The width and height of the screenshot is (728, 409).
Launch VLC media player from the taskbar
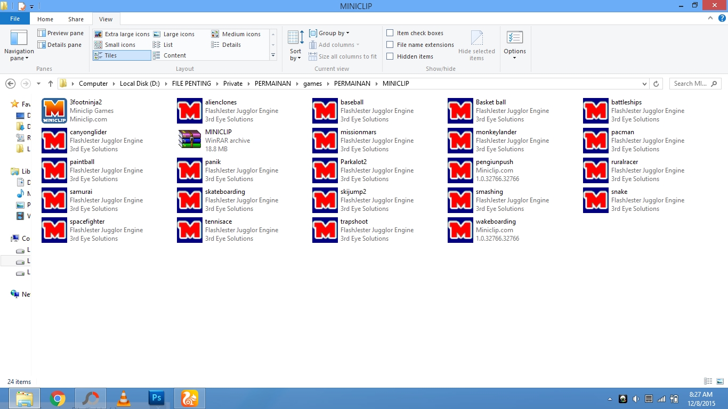point(123,398)
